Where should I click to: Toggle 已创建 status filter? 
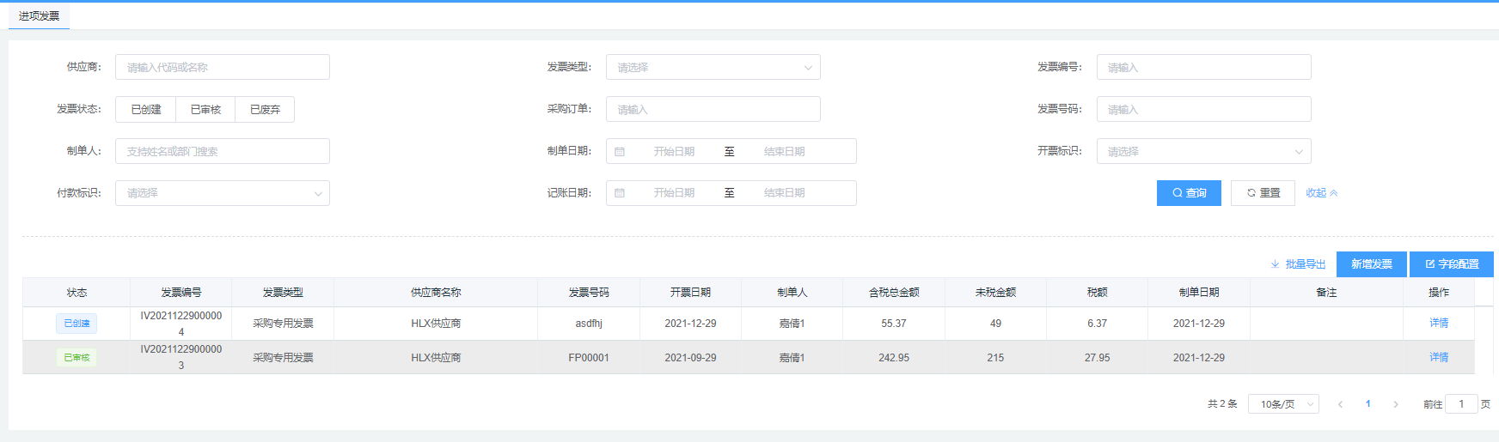tap(146, 110)
